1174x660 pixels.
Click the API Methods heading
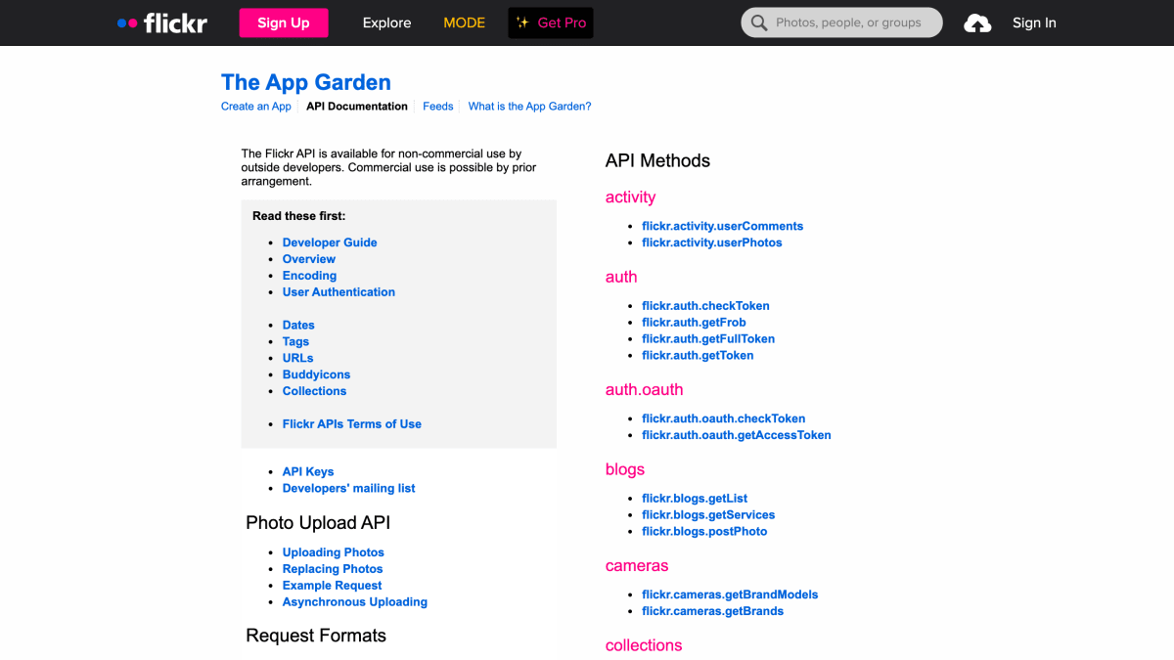point(657,160)
